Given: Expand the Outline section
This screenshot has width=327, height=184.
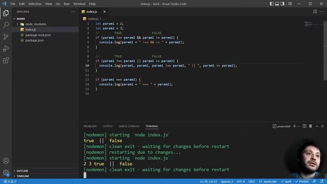Looking at the screenshot, I should [x=22, y=171].
